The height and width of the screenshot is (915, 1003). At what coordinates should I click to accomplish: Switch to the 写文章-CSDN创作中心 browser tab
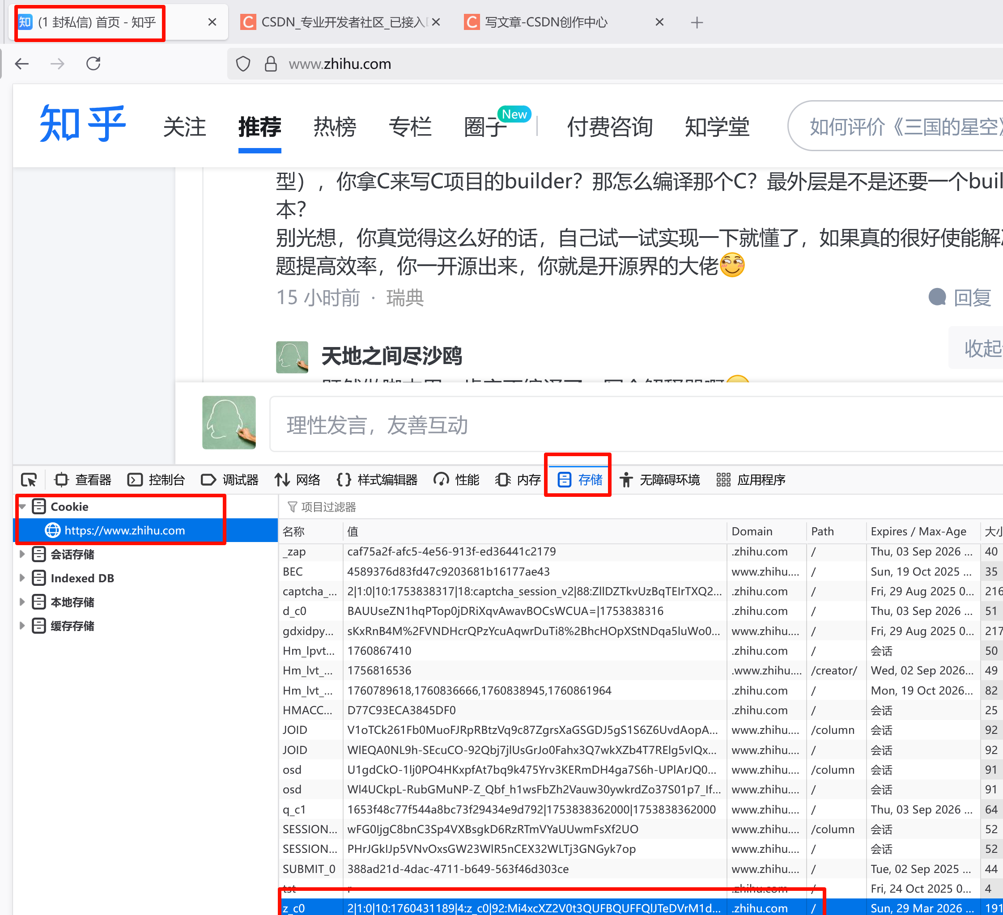545,22
